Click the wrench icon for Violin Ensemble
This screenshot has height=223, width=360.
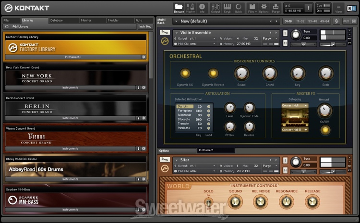pyautogui.click(x=165, y=32)
